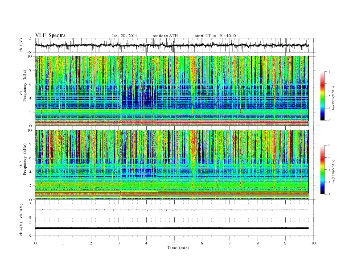Click the 'VLF Spectra' title text
This screenshot has width=353, height=273.
coord(50,35)
